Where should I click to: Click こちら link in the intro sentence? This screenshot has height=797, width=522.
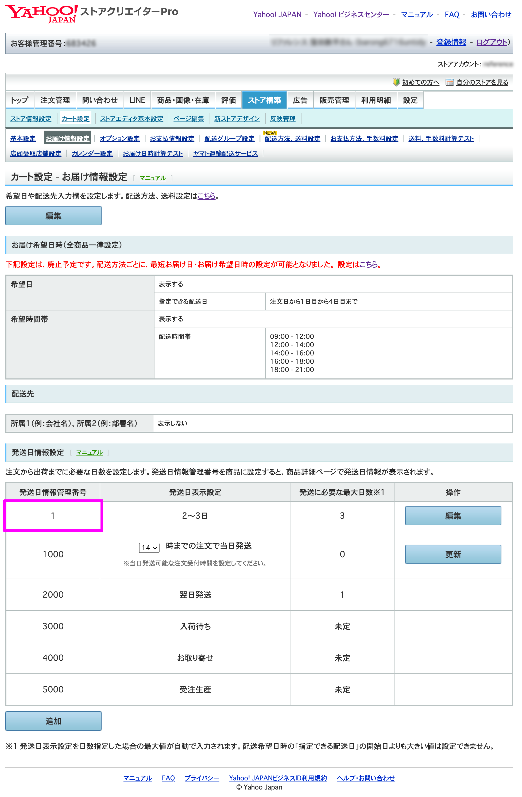(206, 196)
